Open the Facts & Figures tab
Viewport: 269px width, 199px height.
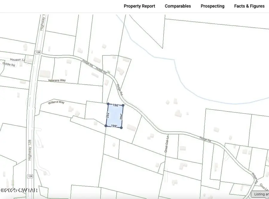tap(249, 6)
